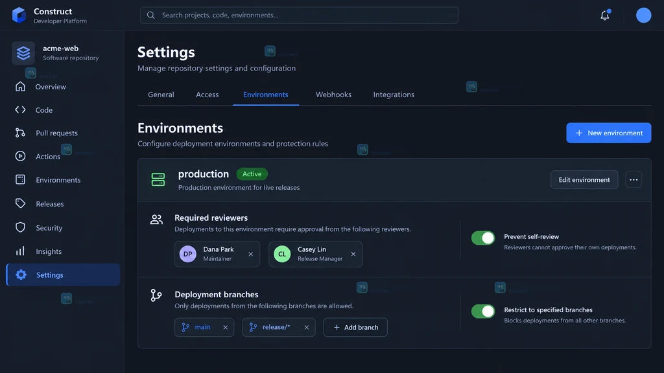The height and width of the screenshot is (373, 664).
Task: Turn off Restrict to specified branches
Action: [482, 311]
